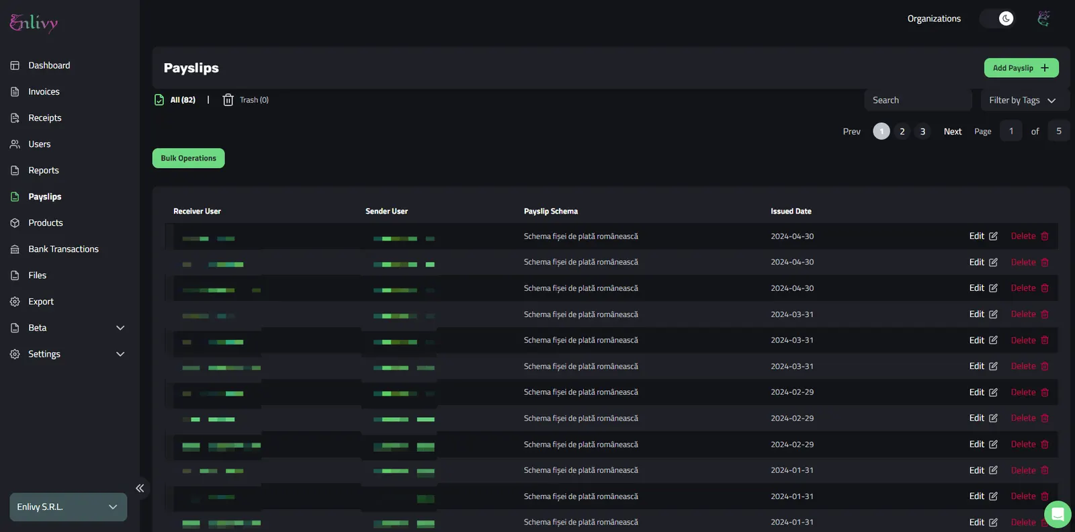Click the Add Payslip button
1075x532 pixels.
click(x=1021, y=68)
